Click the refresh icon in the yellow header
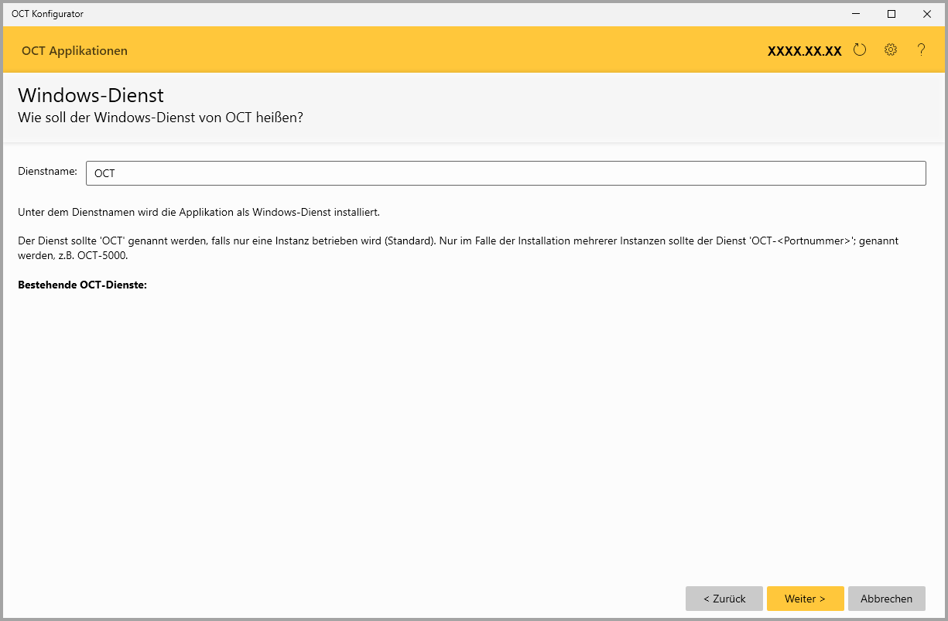This screenshot has height=621, width=948. click(x=860, y=50)
